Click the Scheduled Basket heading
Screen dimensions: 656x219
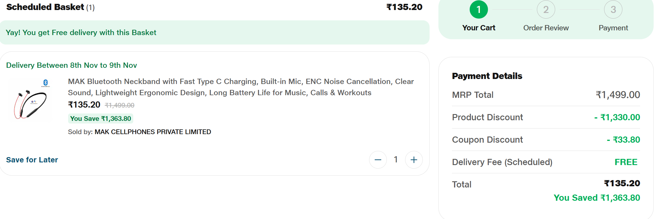45,7
